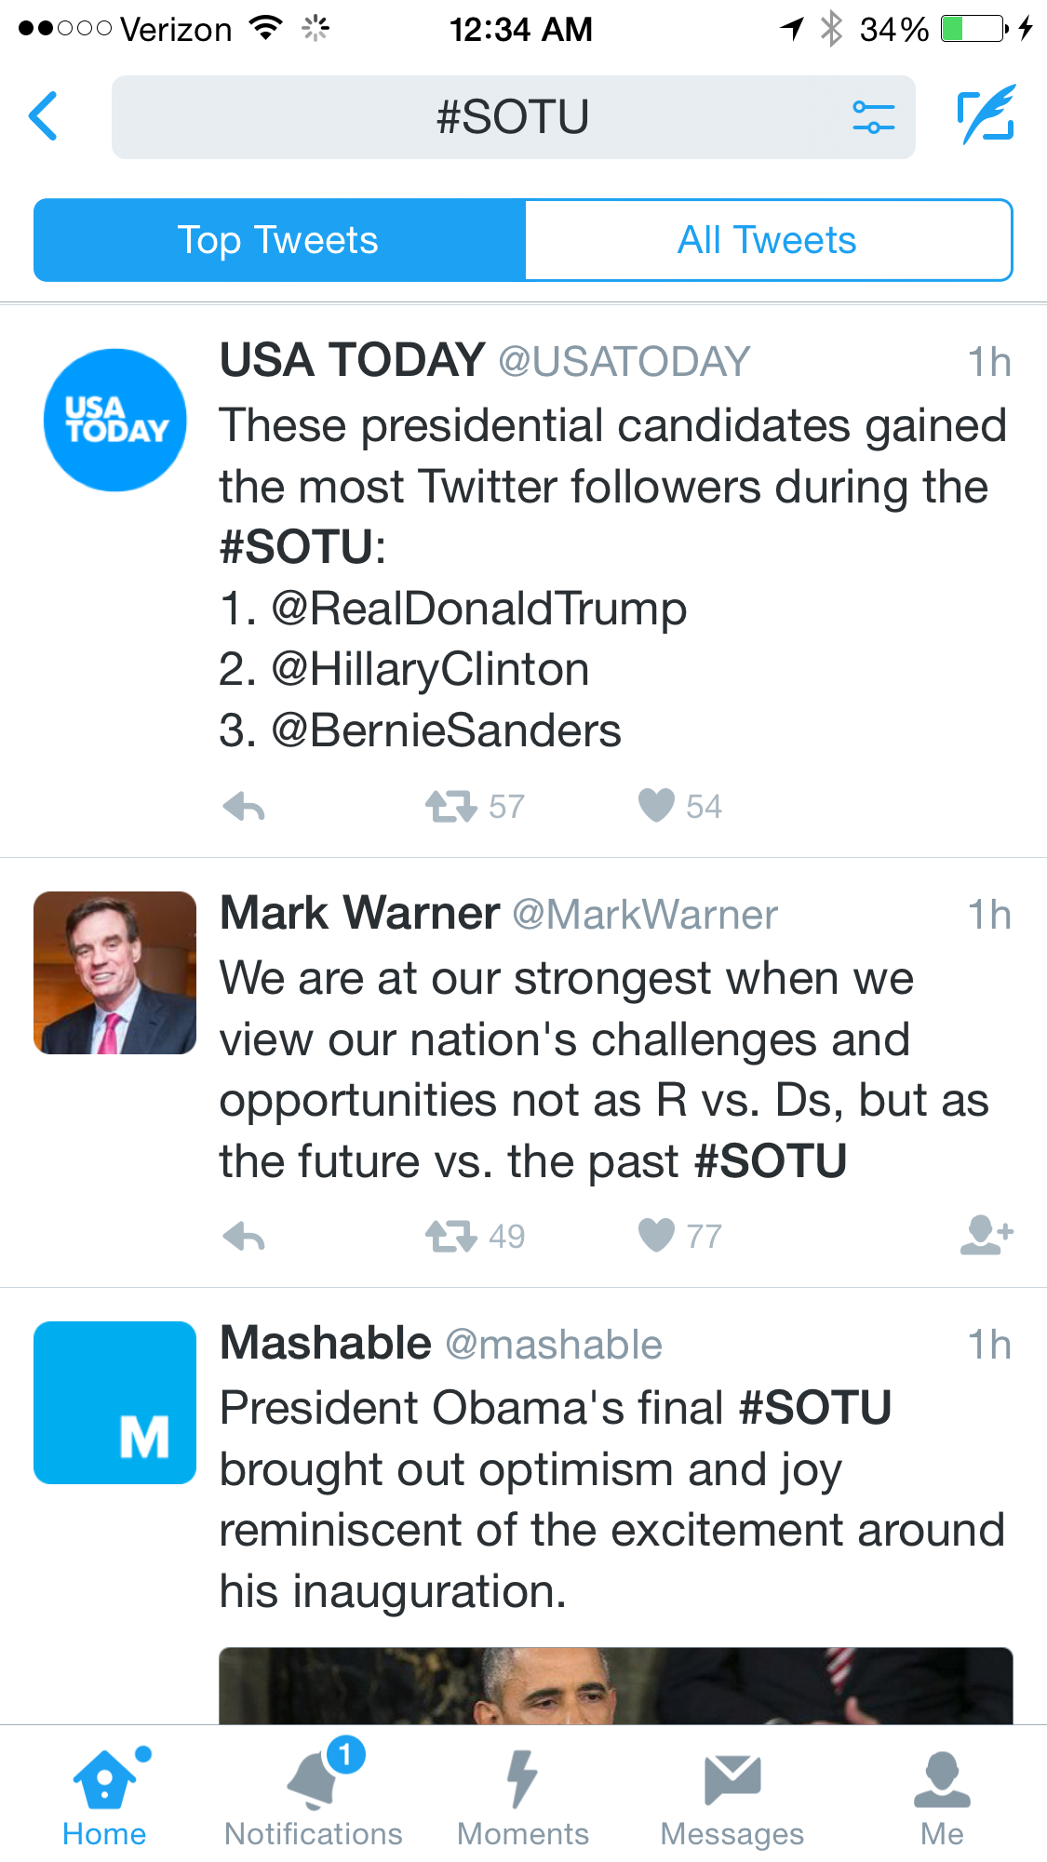Screen dimensions: 1047x1862
Task: Go to the Home tab
Action: [104, 1796]
